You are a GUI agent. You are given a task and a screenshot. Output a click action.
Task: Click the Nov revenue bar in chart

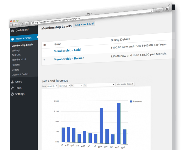coord(119,123)
